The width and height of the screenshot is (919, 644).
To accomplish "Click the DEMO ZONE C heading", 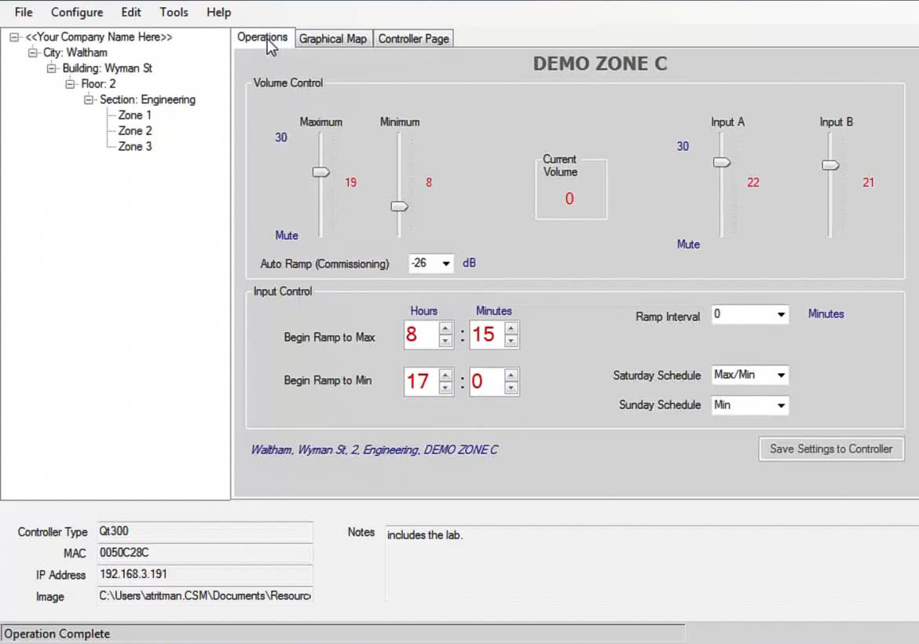I will click(x=600, y=64).
